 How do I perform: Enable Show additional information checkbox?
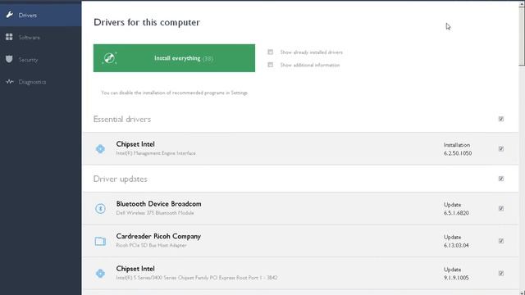point(270,65)
